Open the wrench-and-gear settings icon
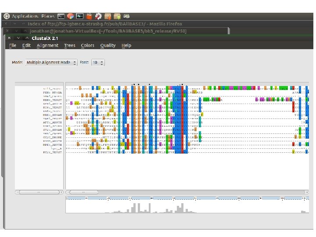316x237 pixels. click(98, 16)
